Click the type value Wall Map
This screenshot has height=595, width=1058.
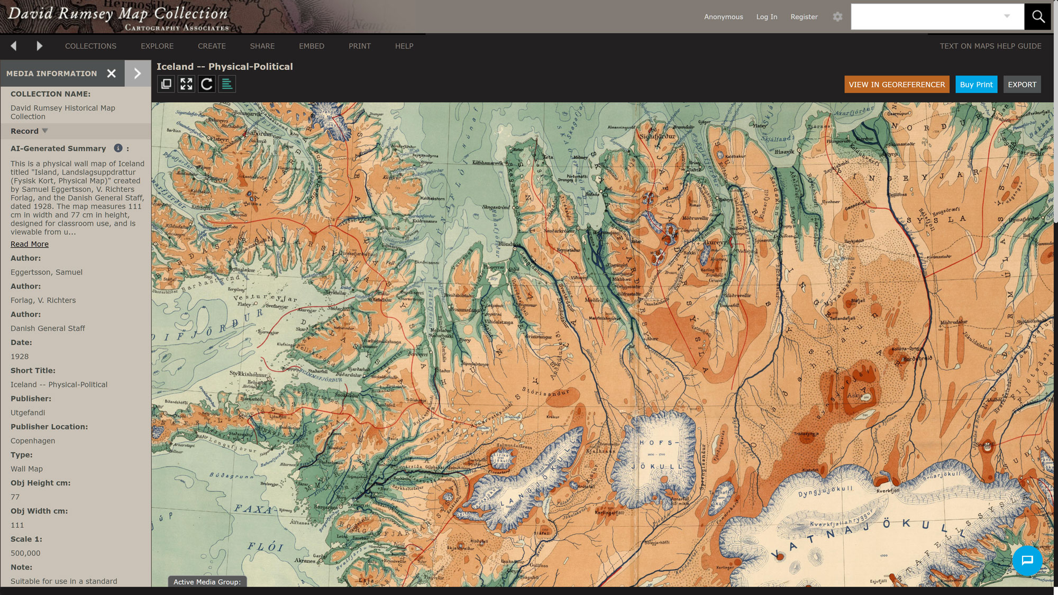coord(26,469)
